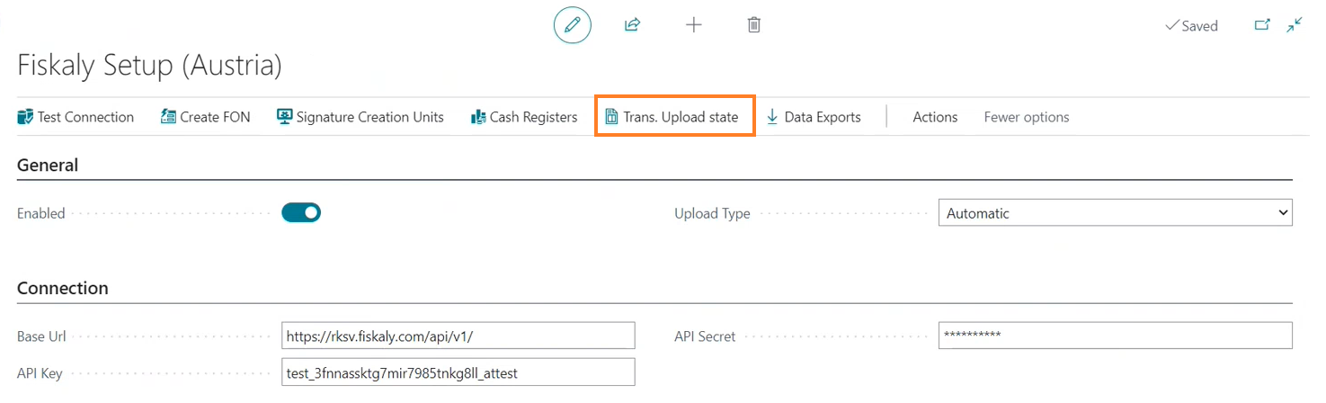Viewport: 1326px width, 403px height.
Task: Run Test Connection action
Action: (76, 117)
